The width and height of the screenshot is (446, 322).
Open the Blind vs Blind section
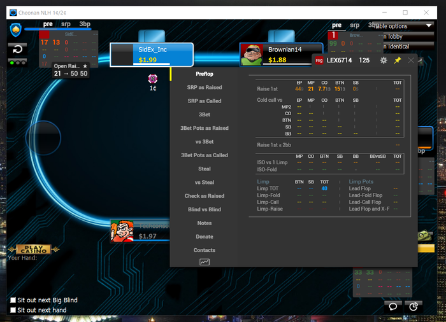tap(205, 209)
